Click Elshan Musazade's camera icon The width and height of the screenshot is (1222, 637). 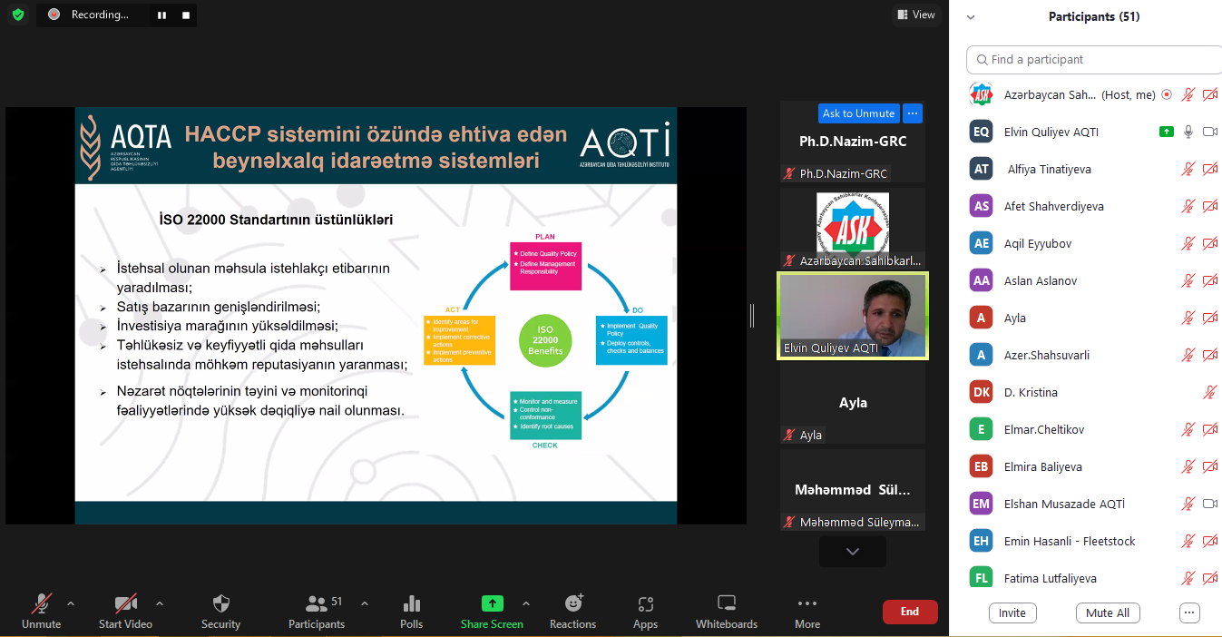tap(1210, 504)
